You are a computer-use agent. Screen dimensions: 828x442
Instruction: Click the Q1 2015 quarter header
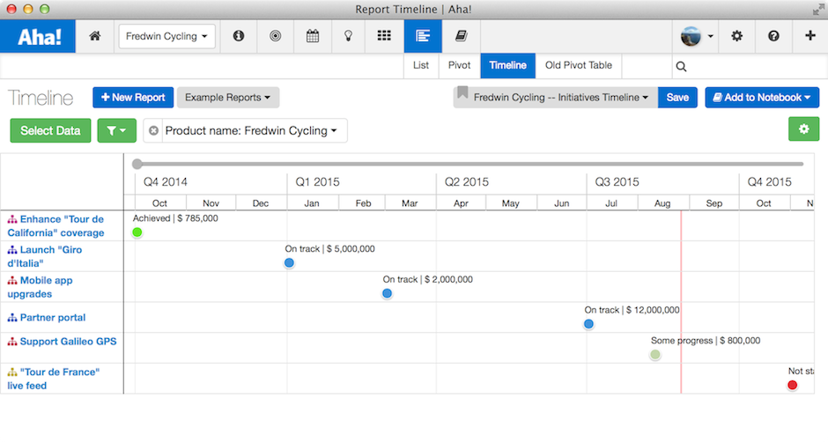click(x=317, y=182)
